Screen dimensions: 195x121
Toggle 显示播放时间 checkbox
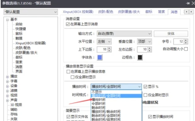click(150, 117)
